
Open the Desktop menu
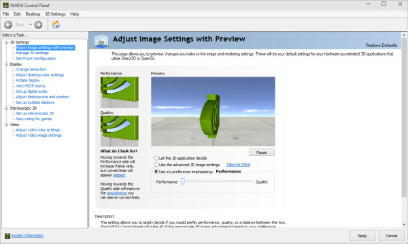(33, 14)
